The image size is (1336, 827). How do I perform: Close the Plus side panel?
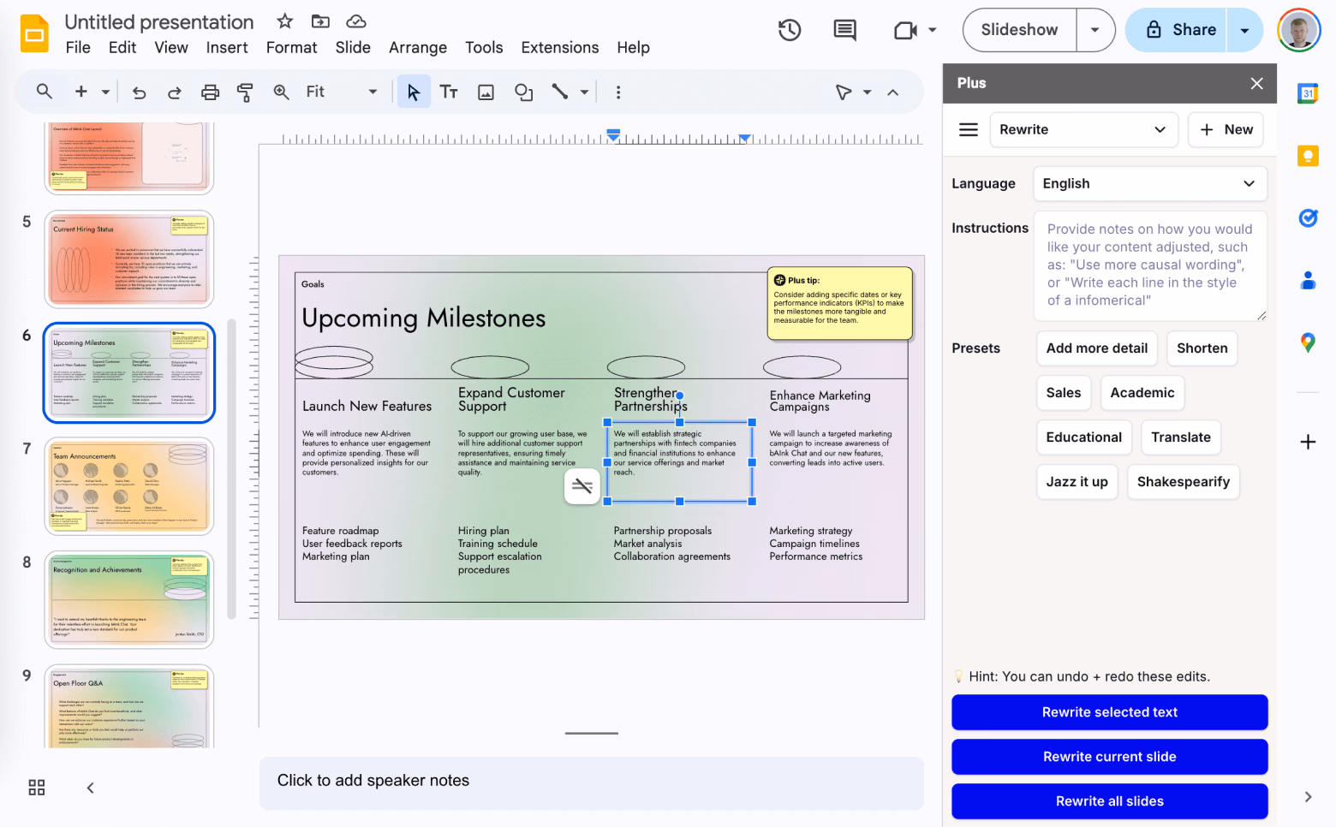1256,83
